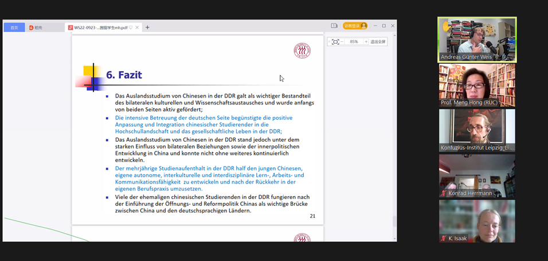Close the WPS PDF window

[393, 26]
